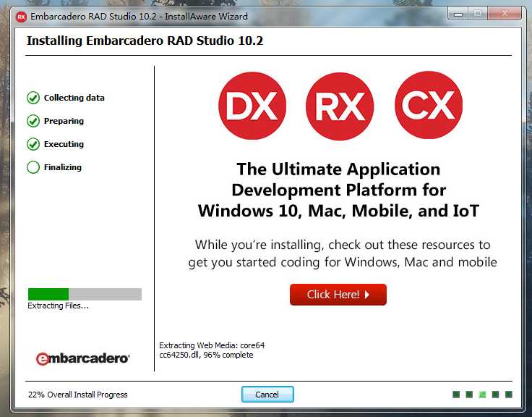Click the green Extracting Files progress bar
The height and width of the screenshot is (417, 532).
point(85,294)
